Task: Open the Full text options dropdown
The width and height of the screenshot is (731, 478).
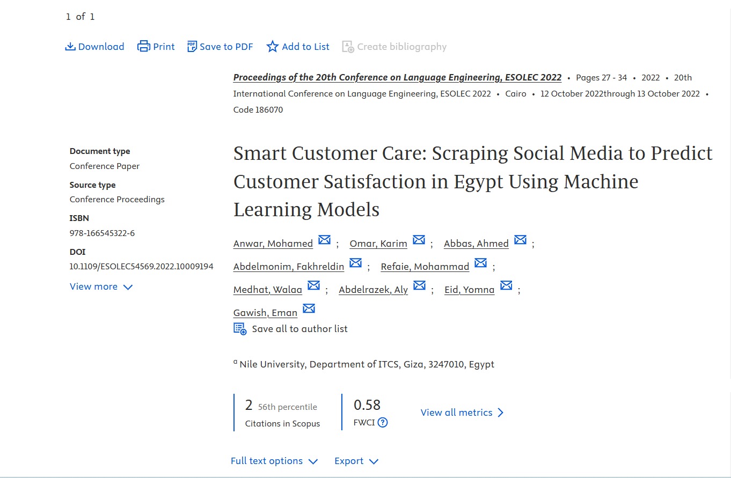Action: (274, 461)
